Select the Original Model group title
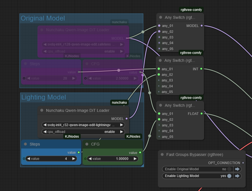The height and width of the screenshot is (191, 252). point(43,18)
